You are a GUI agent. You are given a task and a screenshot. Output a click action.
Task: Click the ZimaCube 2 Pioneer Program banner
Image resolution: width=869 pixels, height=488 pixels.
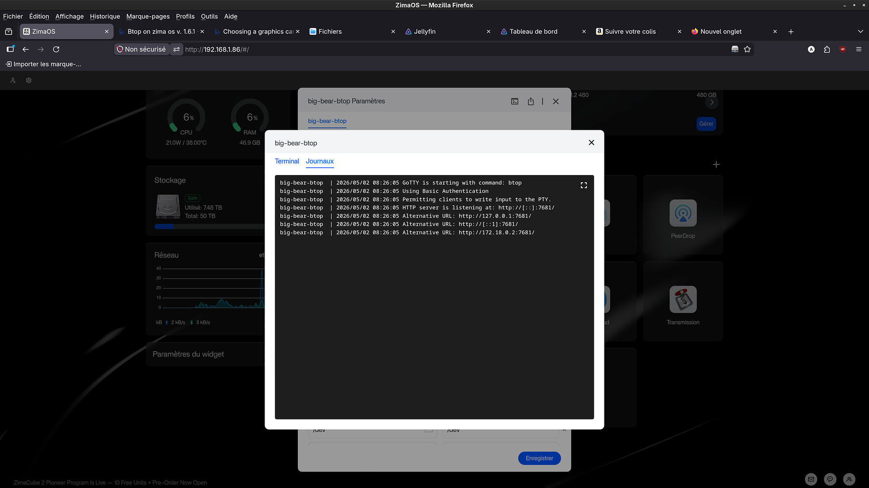click(110, 483)
